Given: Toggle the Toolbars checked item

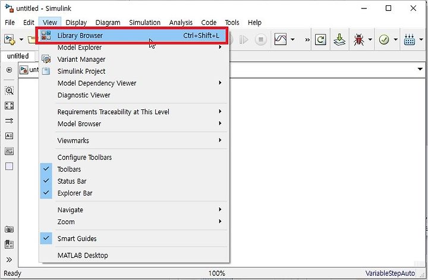Looking at the screenshot, I should point(134,169).
